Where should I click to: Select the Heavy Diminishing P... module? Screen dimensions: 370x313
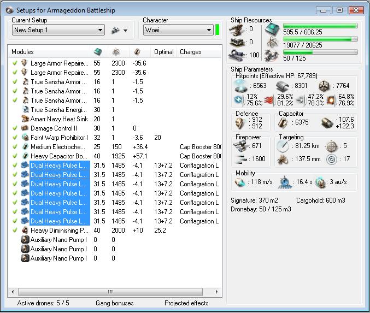60,231
